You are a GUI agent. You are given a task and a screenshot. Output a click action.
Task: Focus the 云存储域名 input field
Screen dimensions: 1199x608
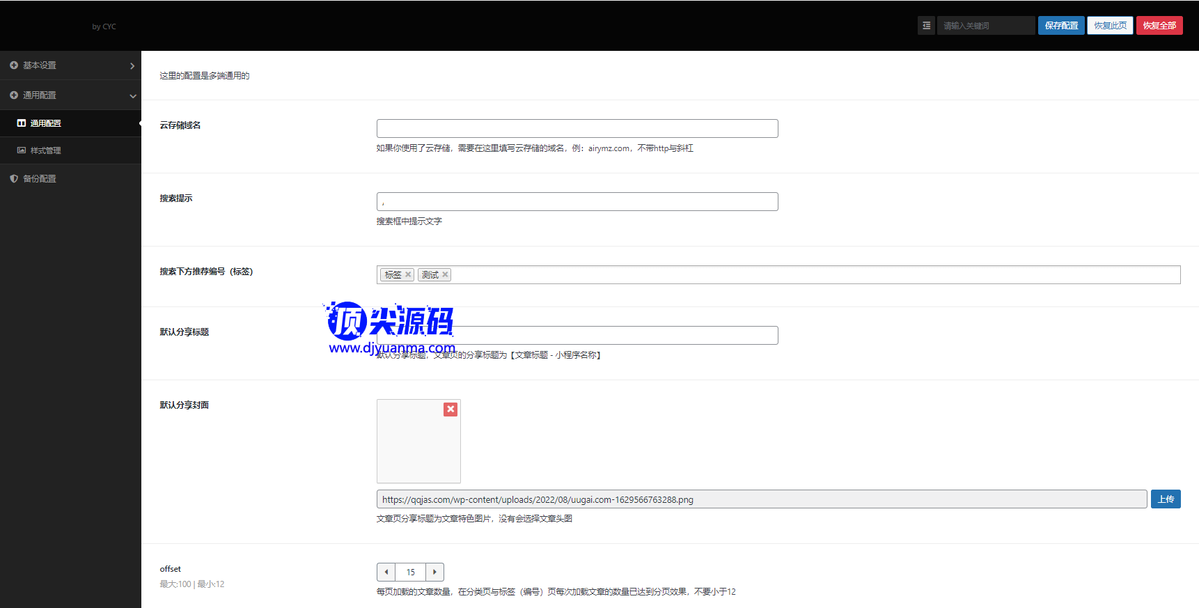(577, 129)
